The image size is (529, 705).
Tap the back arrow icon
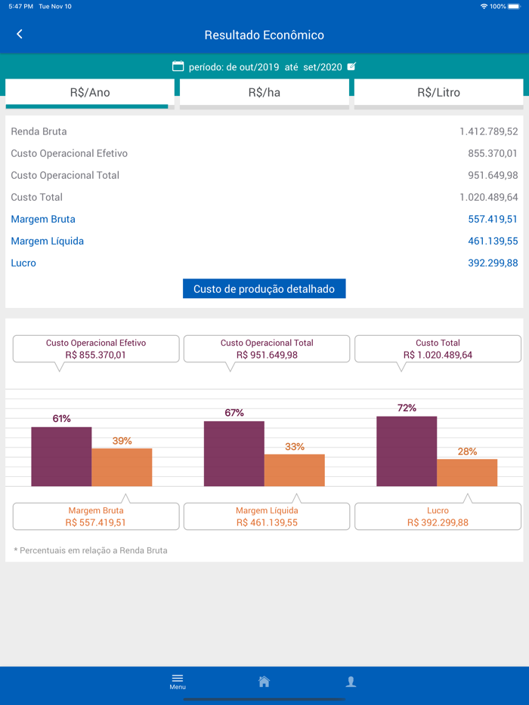click(20, 35)
